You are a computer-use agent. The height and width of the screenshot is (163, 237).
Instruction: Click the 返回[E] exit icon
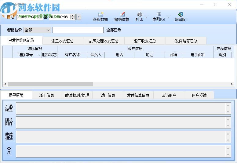click(180, 14)
